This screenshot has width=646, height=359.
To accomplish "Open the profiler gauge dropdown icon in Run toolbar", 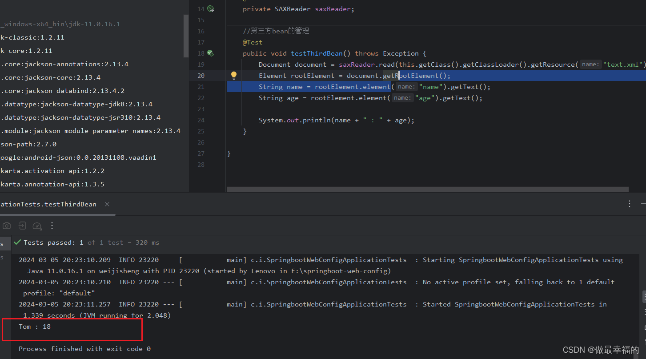I will pyautogui.click(x=38, y=226).
